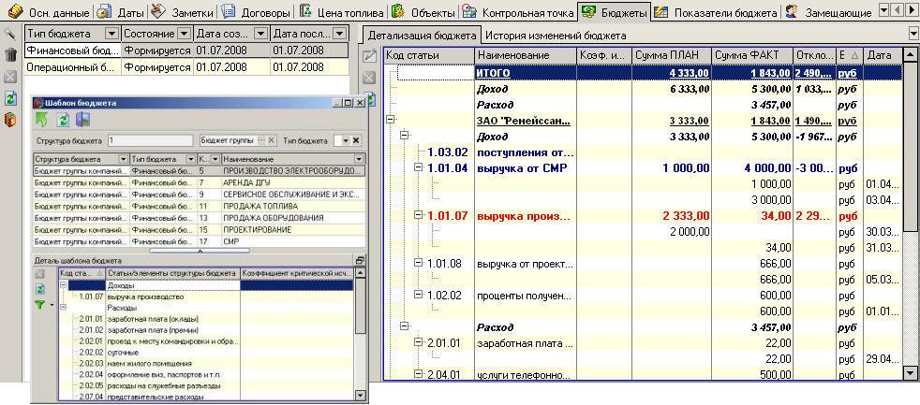Click the splitter collapse handle under template grid

200,251
